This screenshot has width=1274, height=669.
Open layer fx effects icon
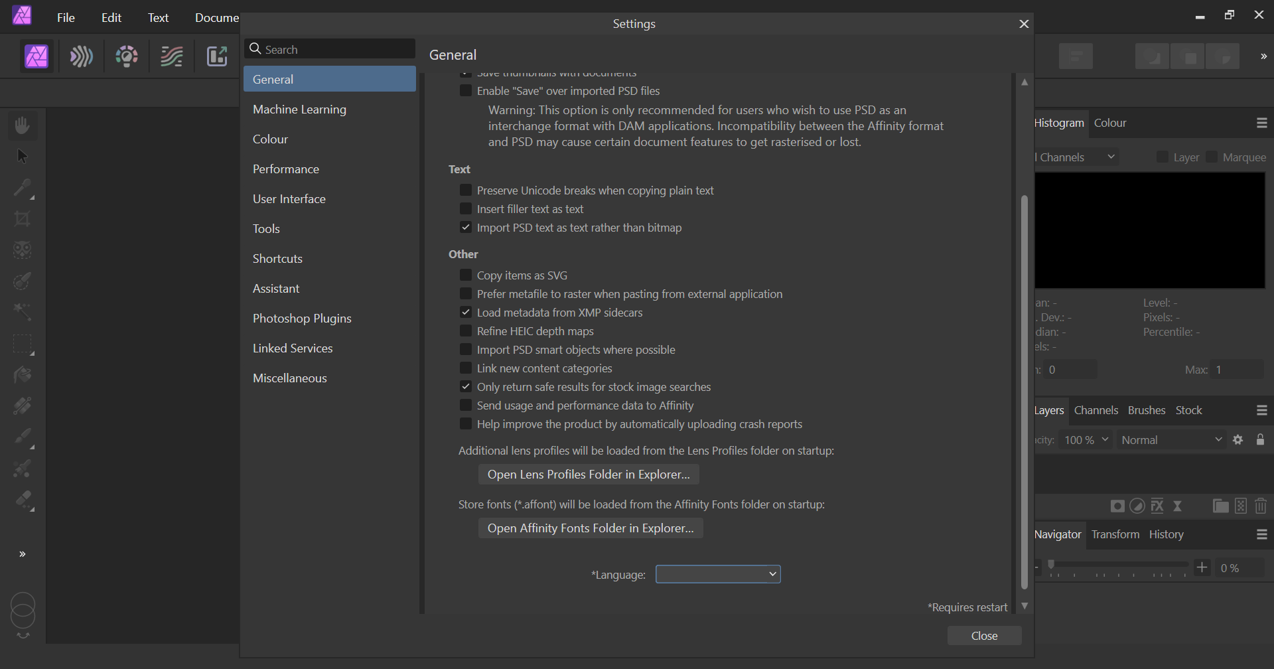point(1157,506)
